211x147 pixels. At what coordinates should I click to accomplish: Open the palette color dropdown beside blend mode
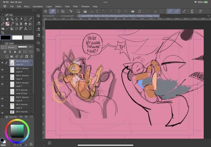(x=3, y=47)
